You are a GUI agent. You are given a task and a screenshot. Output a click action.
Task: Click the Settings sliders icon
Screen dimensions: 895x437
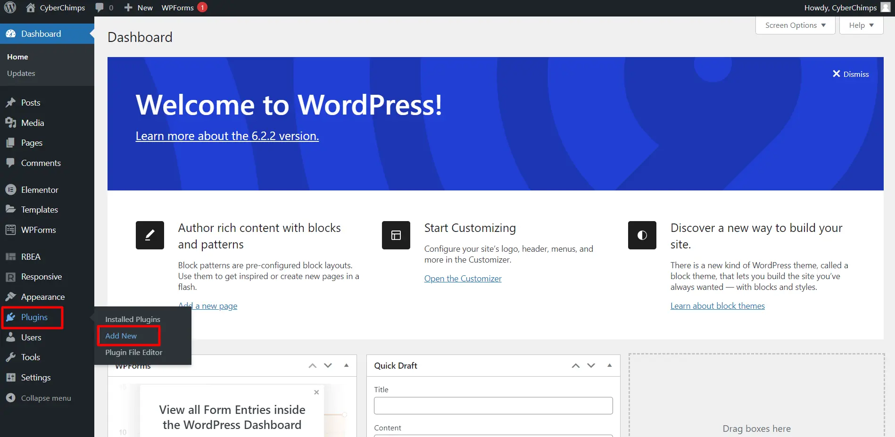point(11,377)
